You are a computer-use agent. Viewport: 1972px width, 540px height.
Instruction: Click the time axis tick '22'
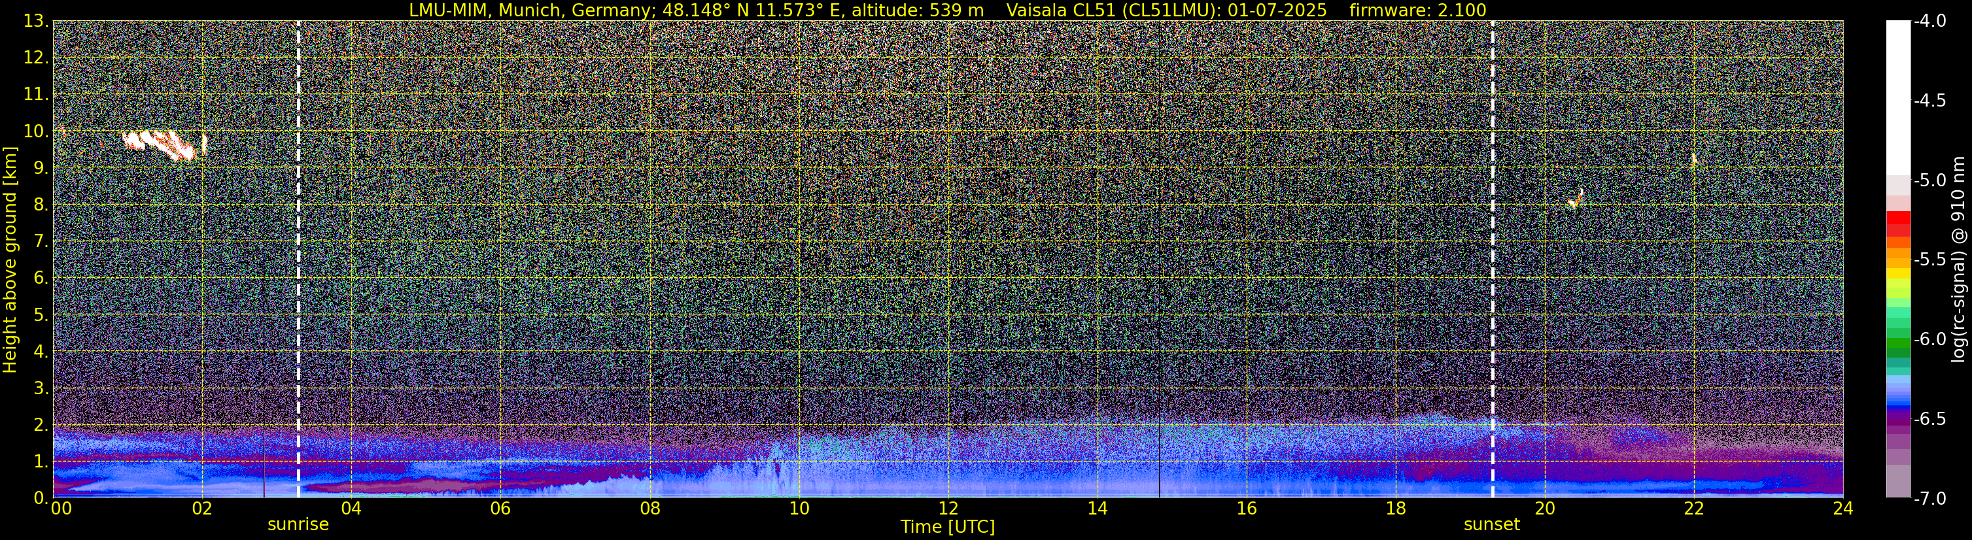point(1694,509)
